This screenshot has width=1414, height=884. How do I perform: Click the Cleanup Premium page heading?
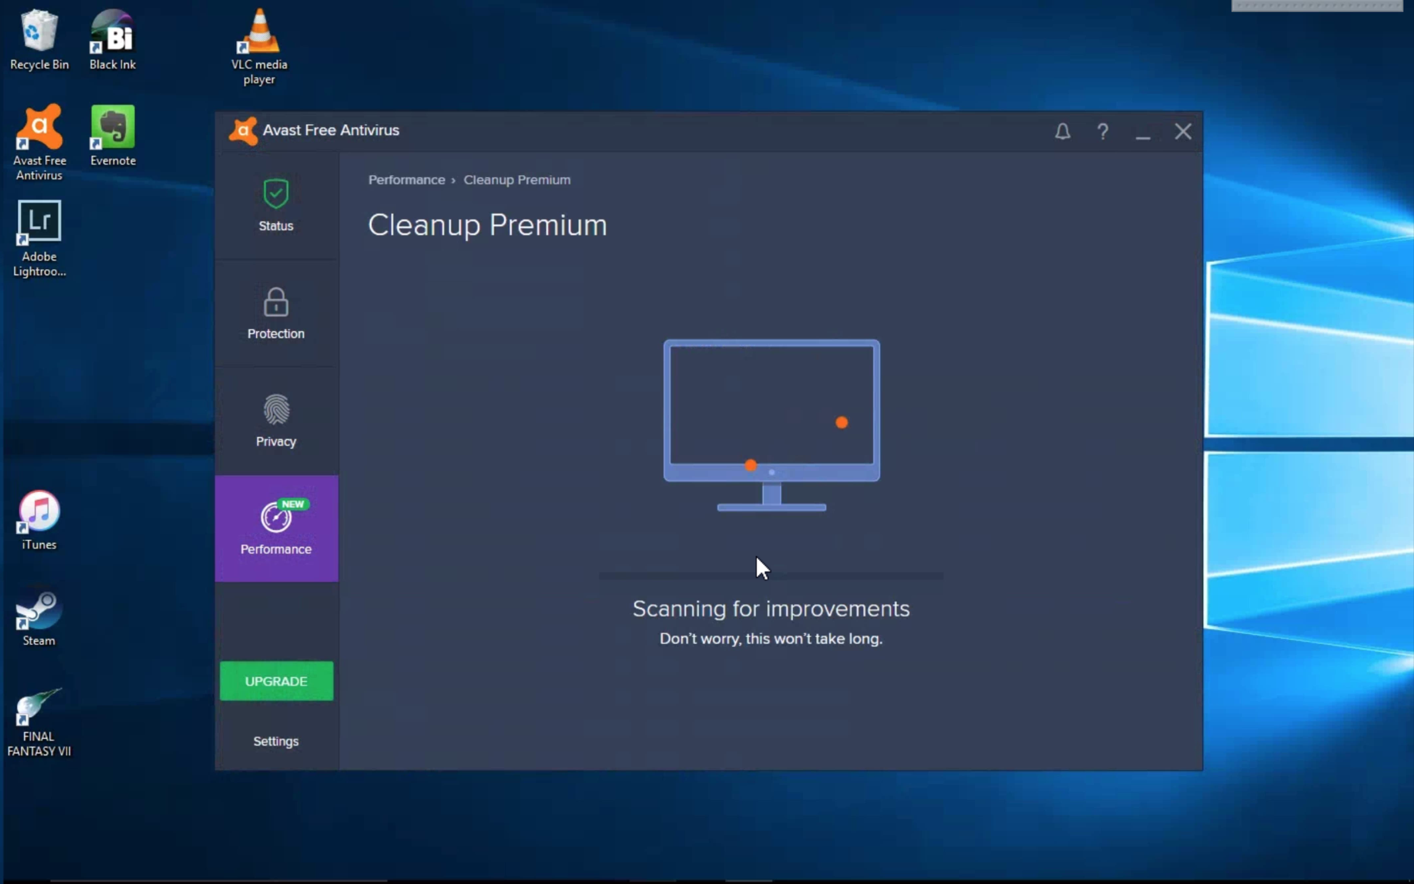pos(487,227)
